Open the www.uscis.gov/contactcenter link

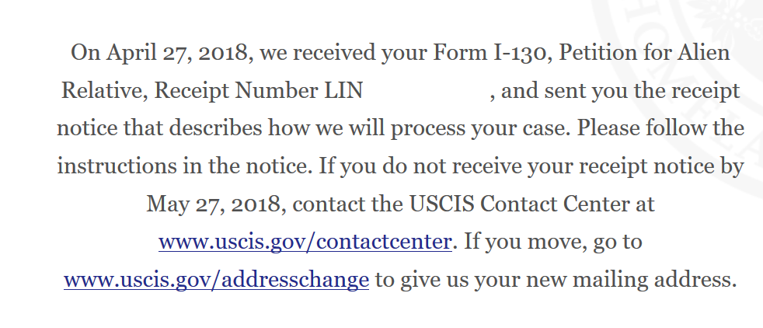click(305, 242)
